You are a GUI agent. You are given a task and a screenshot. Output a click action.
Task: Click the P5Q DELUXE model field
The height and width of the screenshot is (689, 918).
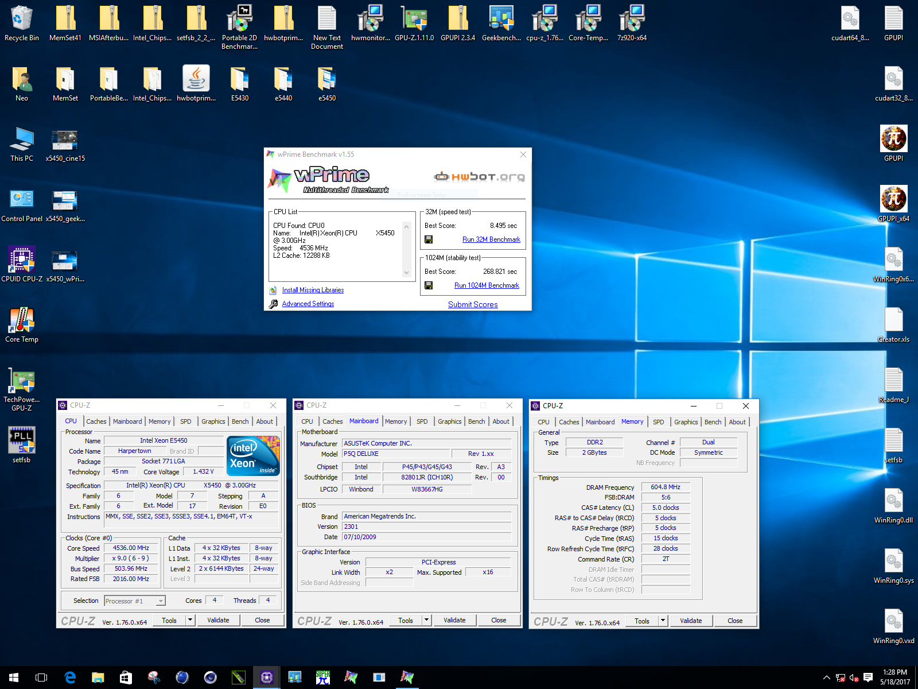(x=397, y=454)
